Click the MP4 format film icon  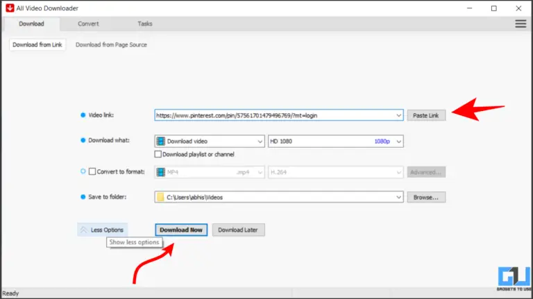[x=161, y=172]
